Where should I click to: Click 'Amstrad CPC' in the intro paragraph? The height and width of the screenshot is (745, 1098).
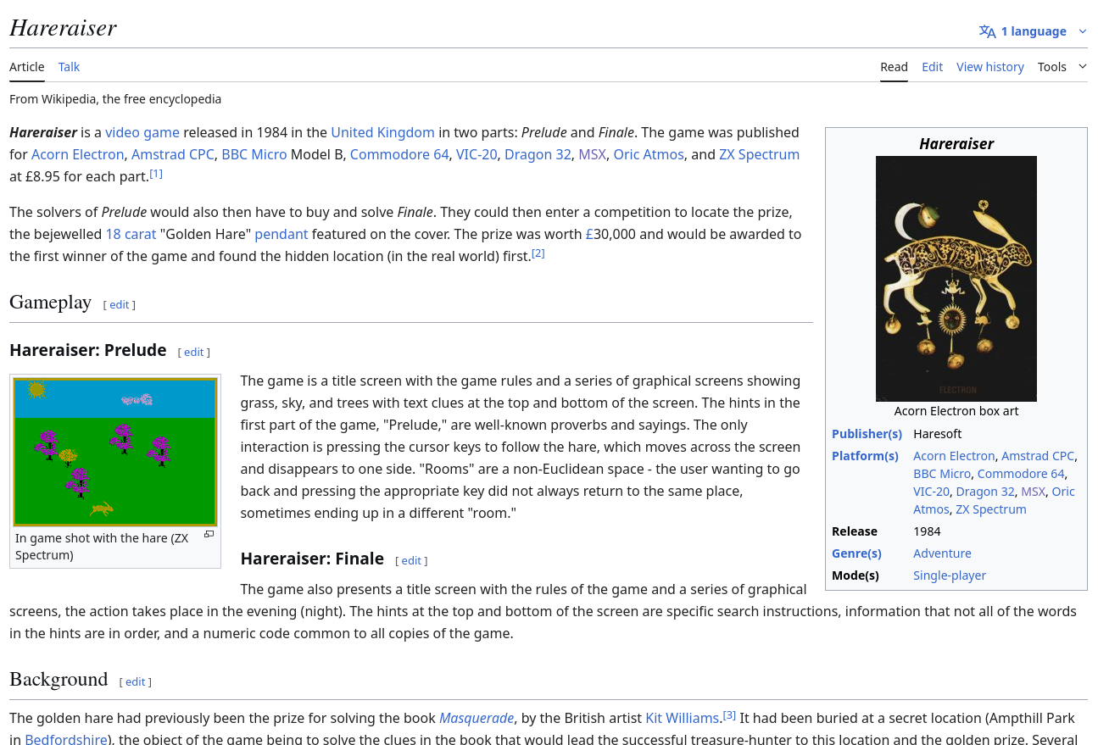click(x=173, y=154)
